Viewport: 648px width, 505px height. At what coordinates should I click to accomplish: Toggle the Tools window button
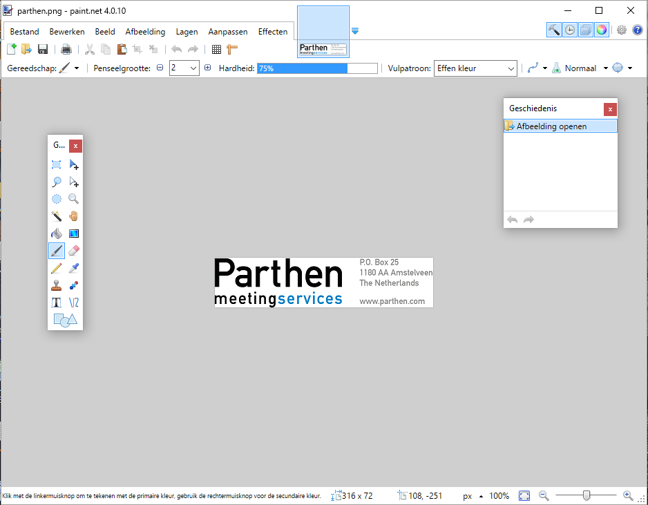553,30
